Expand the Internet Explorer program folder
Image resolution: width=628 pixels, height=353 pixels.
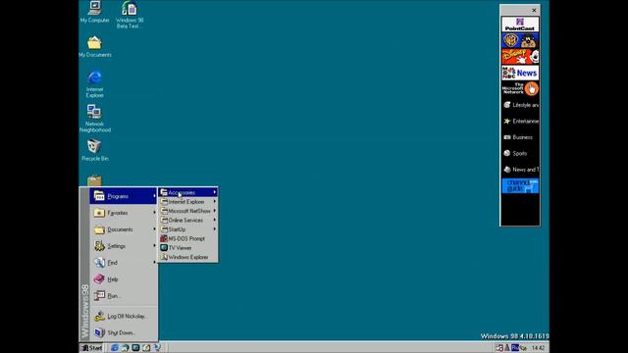[x=187, y=202]
